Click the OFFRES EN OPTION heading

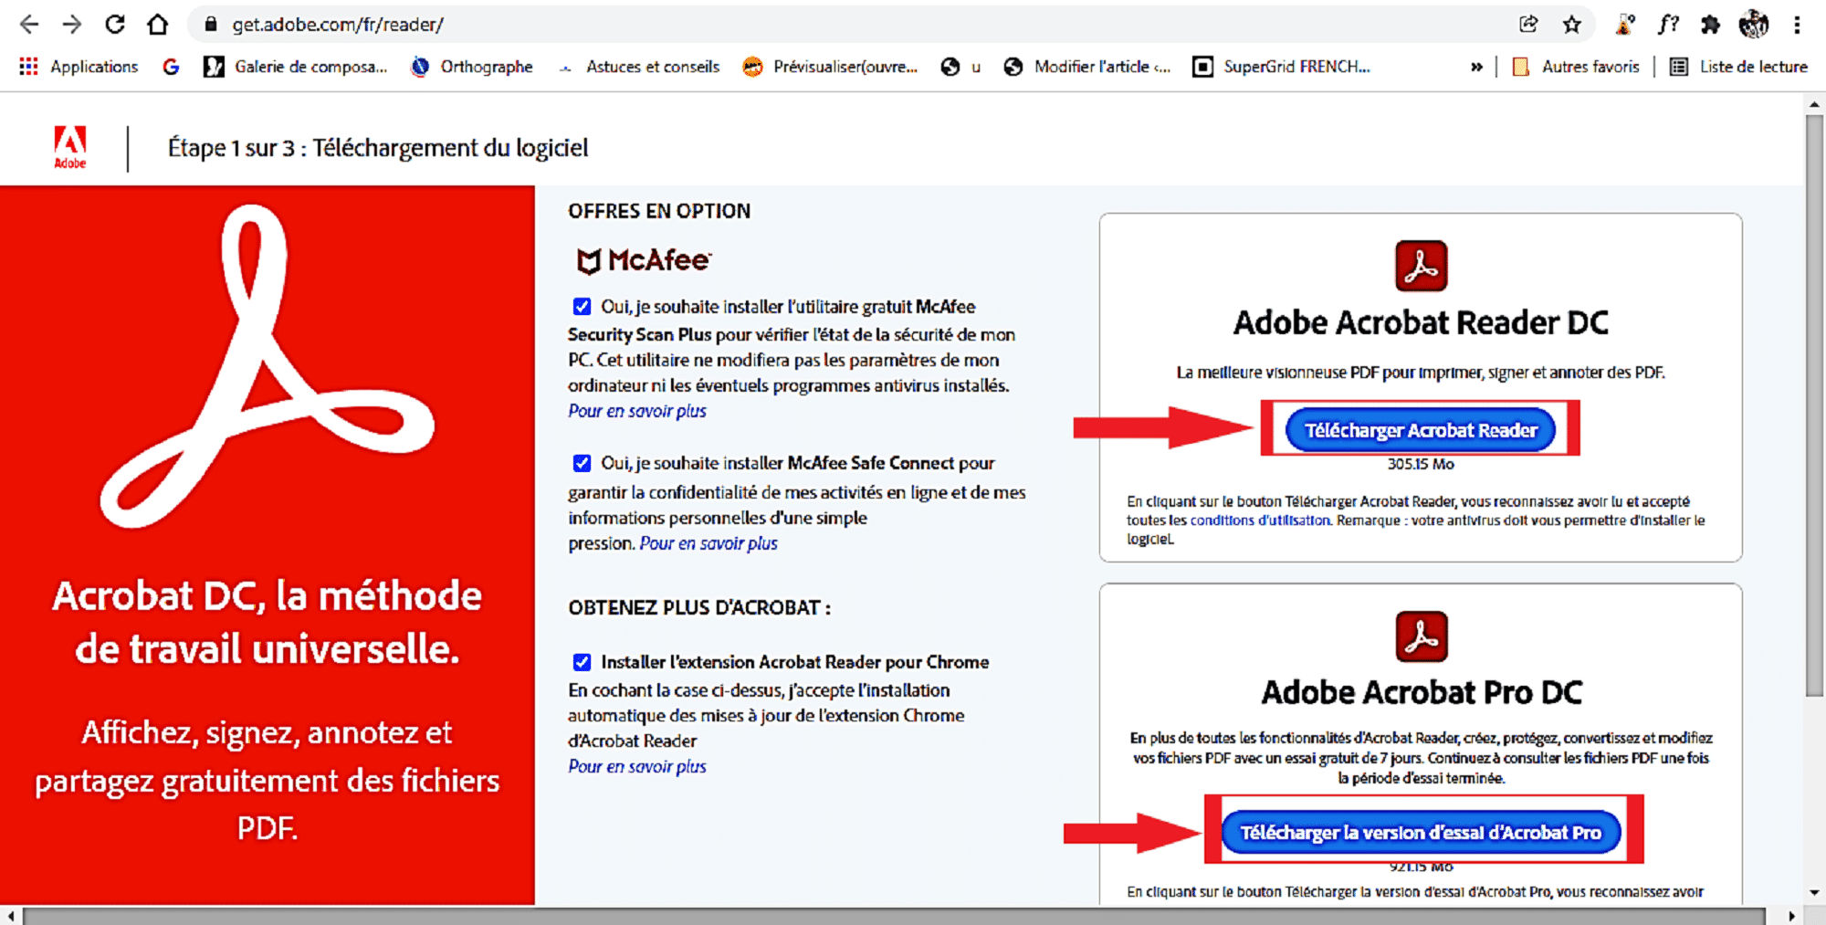[x=659, y=211]
